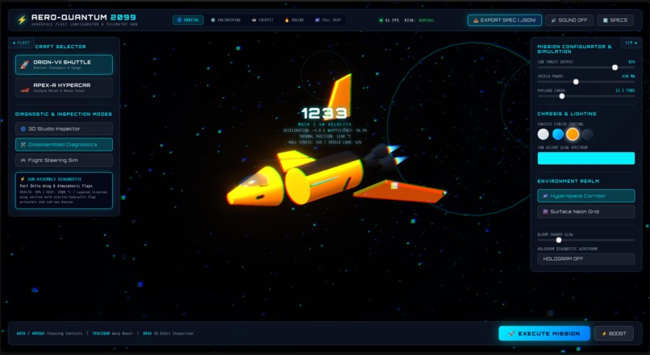Open the cyan Ion Accent Glow color picker

point(586,158)
